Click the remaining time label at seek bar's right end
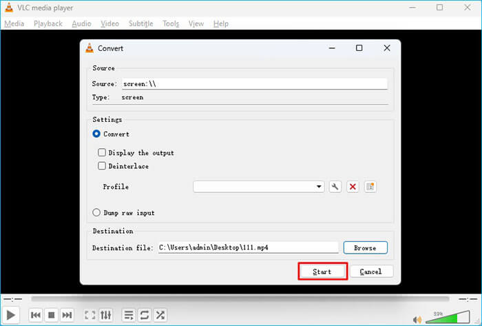This screenshot has width=482, height=326. click(468, 299)
